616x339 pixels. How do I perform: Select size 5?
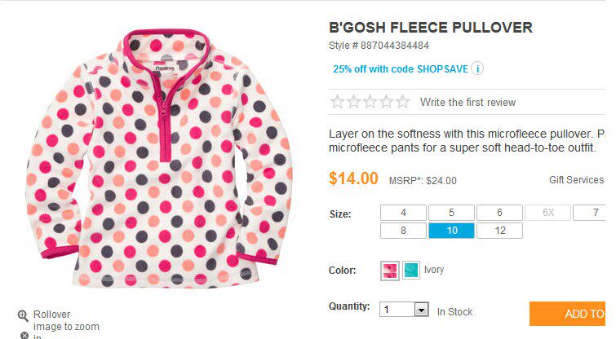451,213
